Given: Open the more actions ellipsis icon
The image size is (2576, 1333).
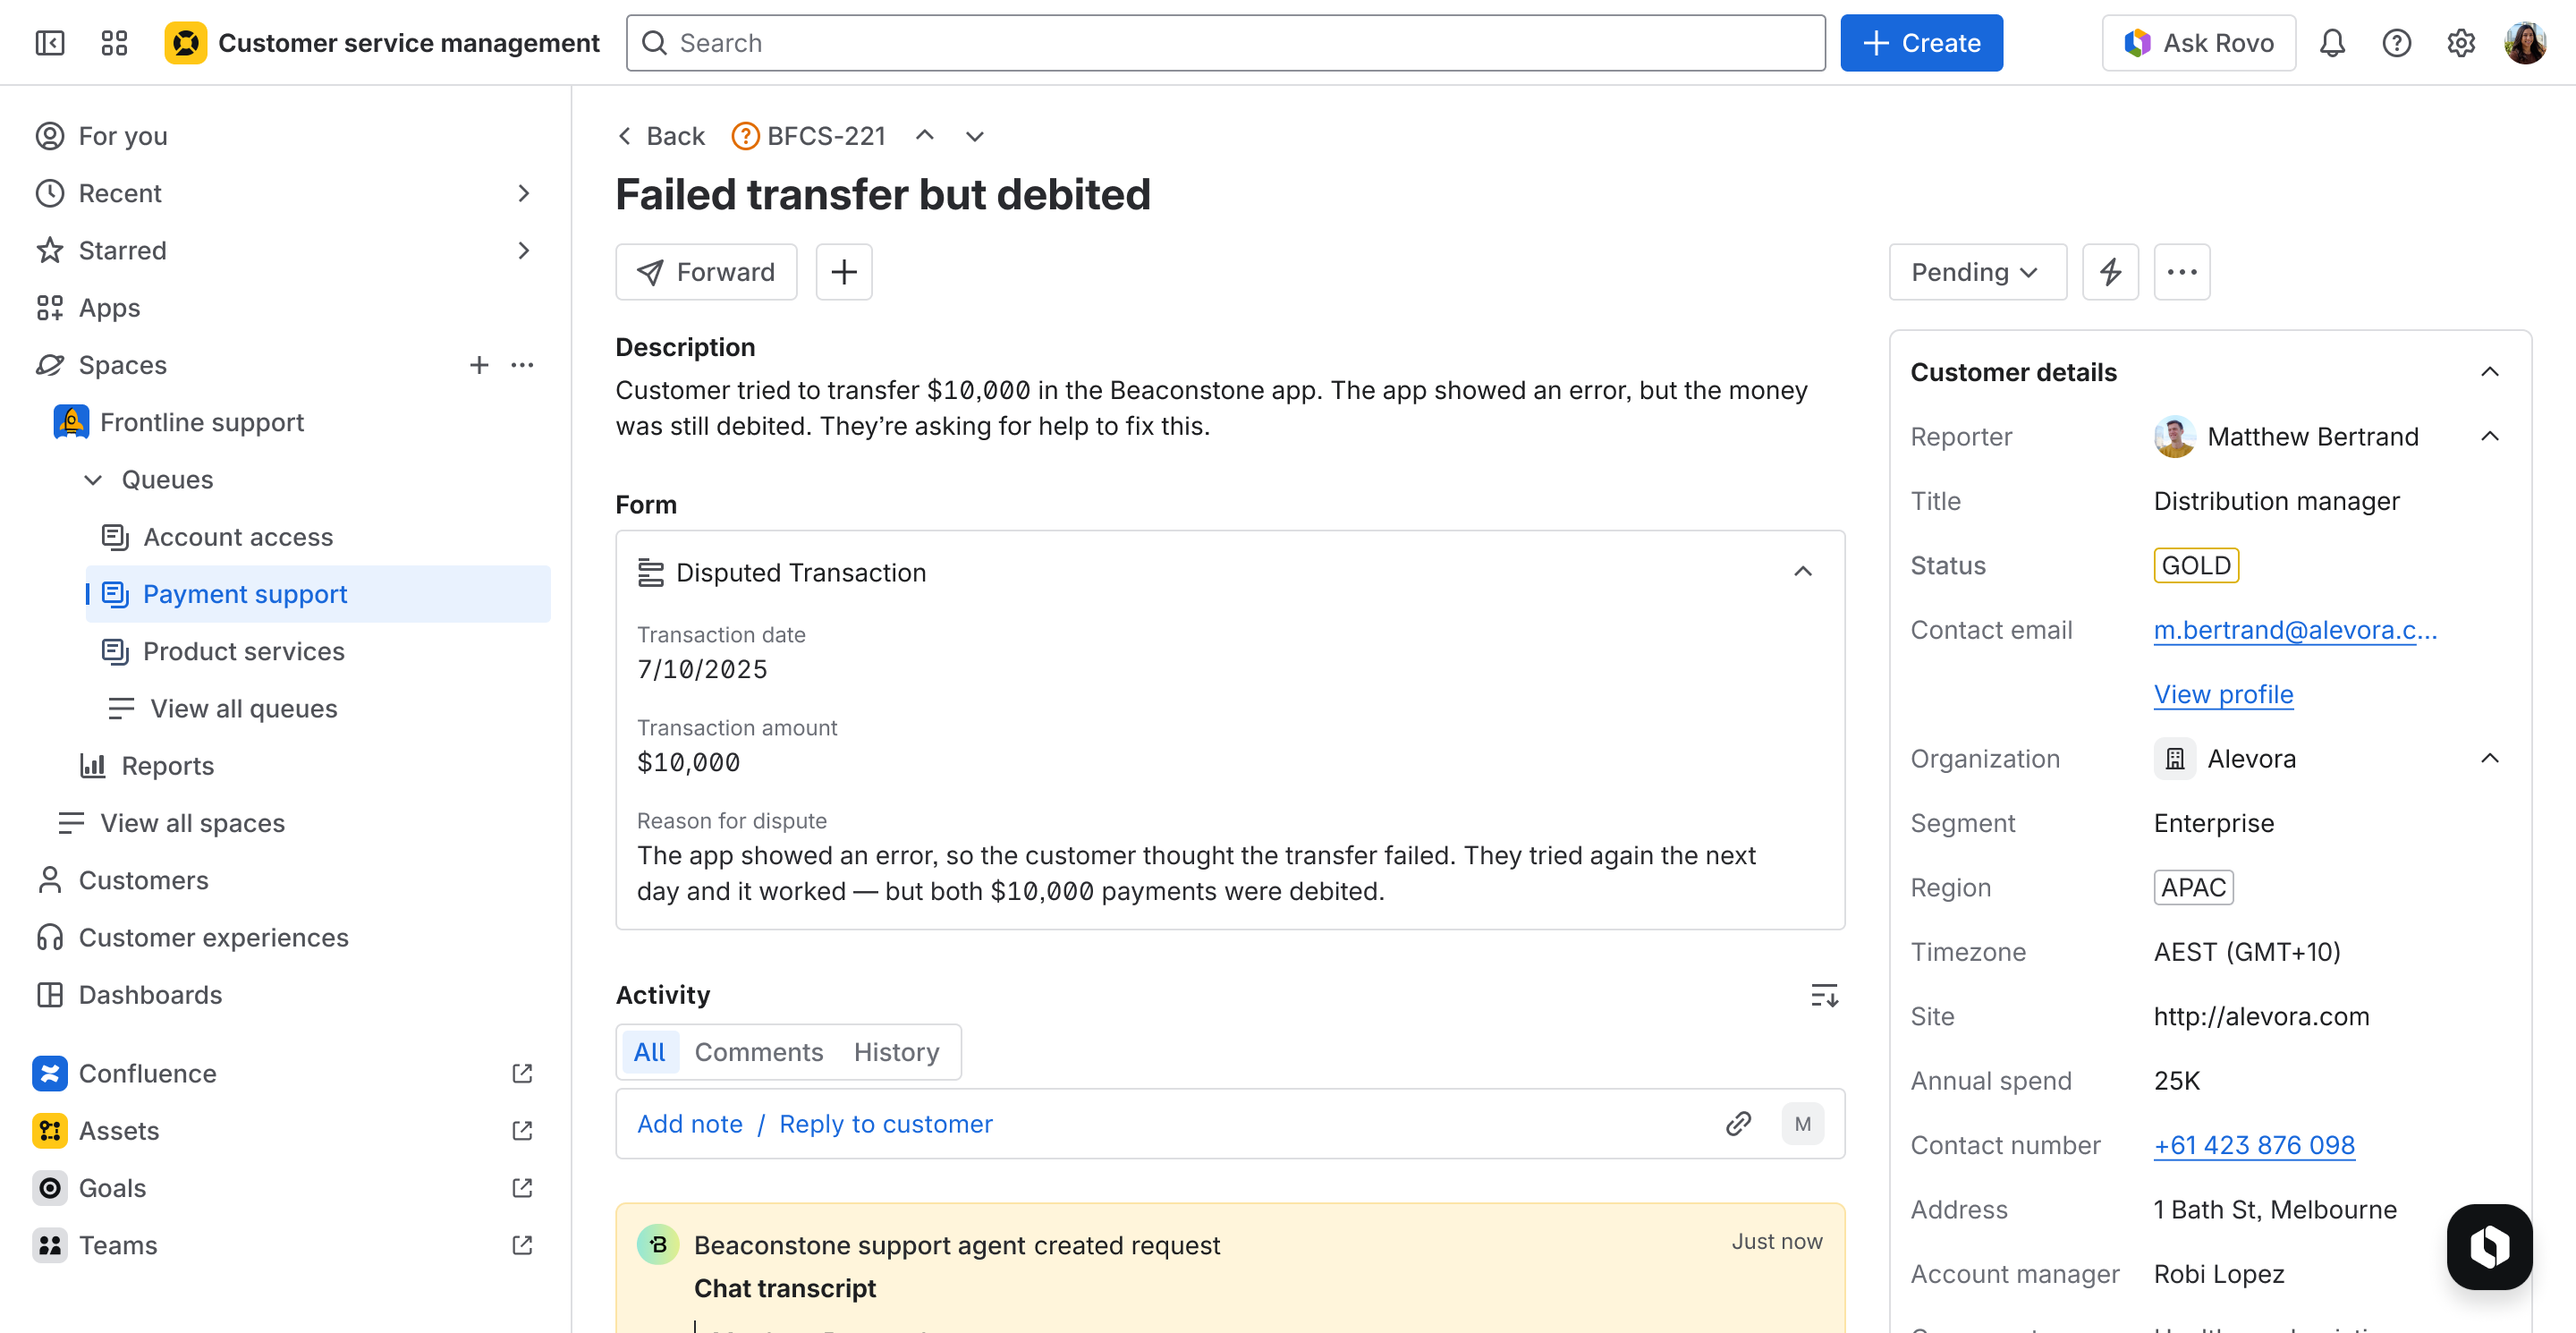Looking at the screenshot, I should coord(2182,271).
